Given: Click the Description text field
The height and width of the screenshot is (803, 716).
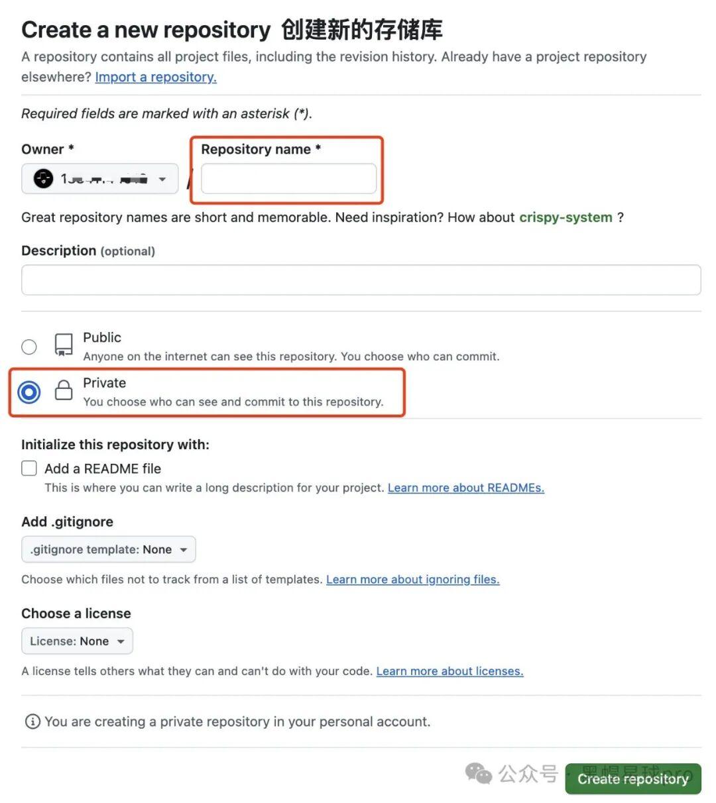Looking at the screenshot, I should [361, 280].
